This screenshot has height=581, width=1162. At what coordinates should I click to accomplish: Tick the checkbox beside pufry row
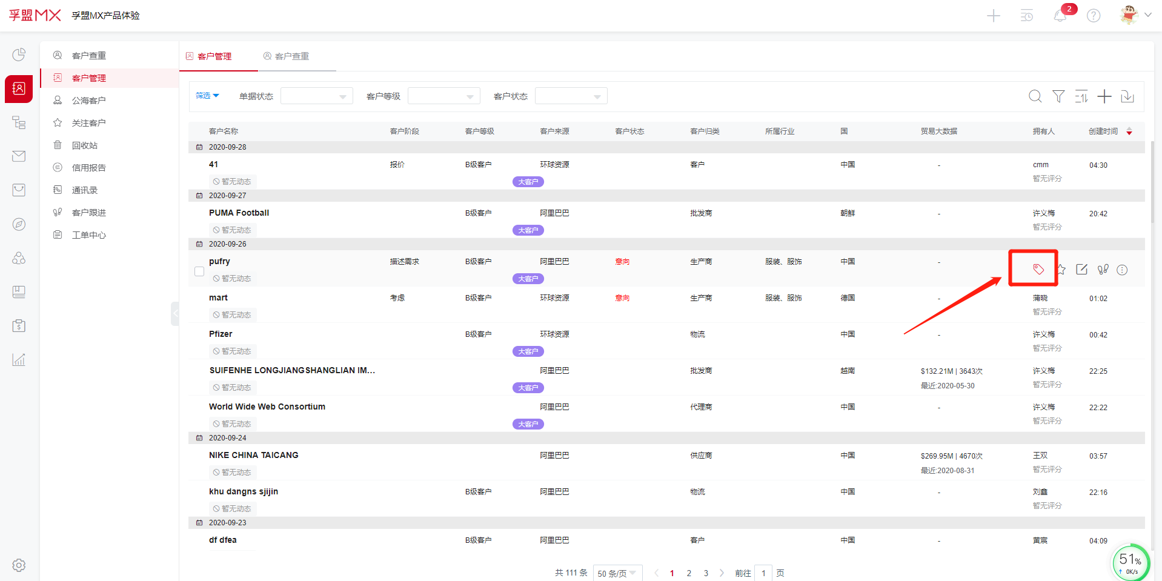click(199, 271)
